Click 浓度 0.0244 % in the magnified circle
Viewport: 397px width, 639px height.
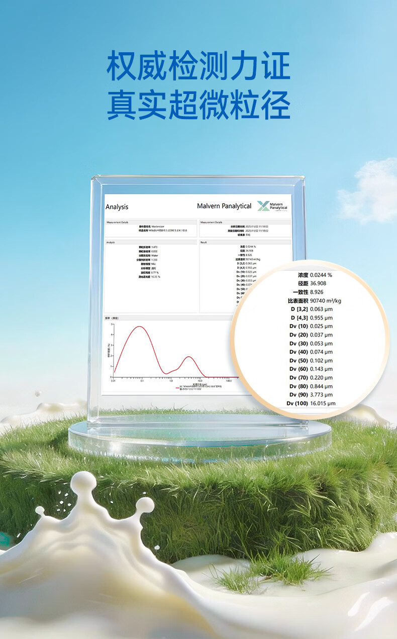pyautogui.click(x=314, y=275)
